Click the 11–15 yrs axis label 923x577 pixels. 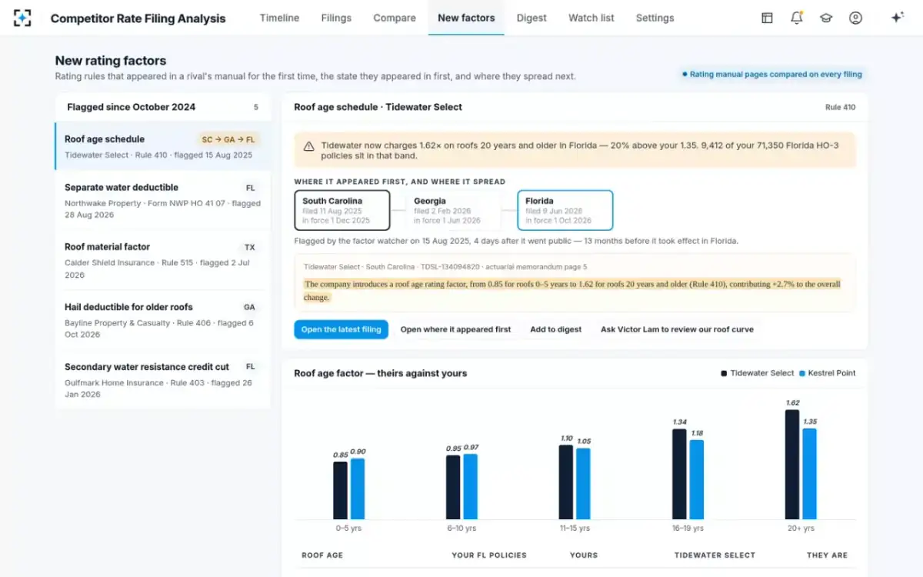[574, 529]
